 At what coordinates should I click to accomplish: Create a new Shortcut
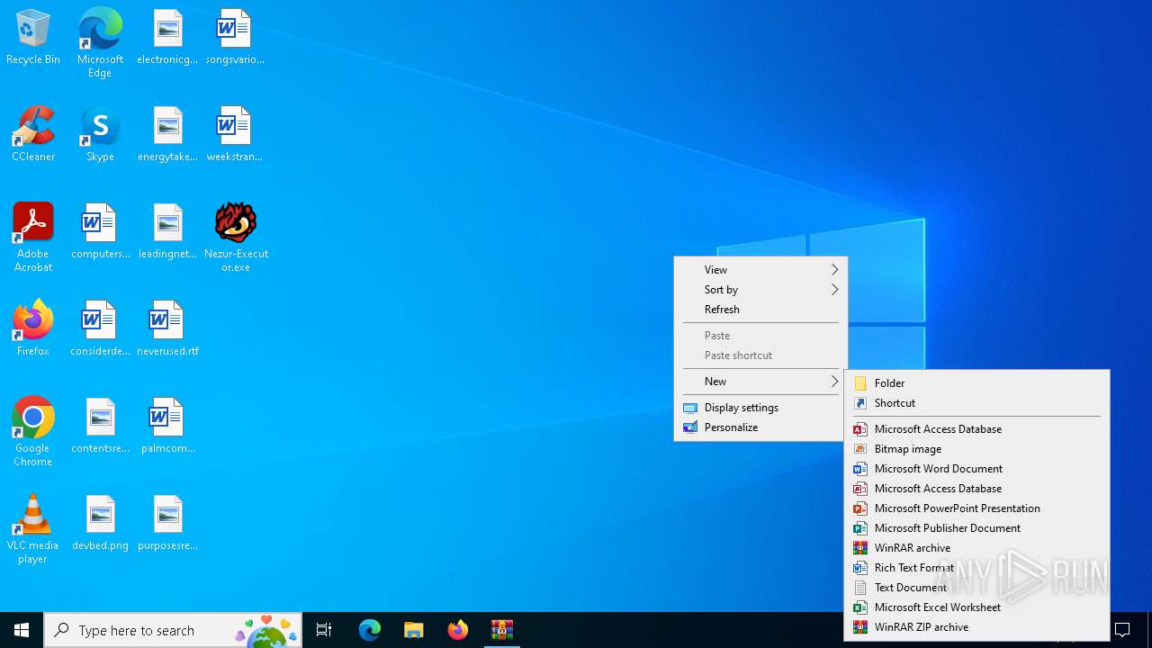(976, 402)
